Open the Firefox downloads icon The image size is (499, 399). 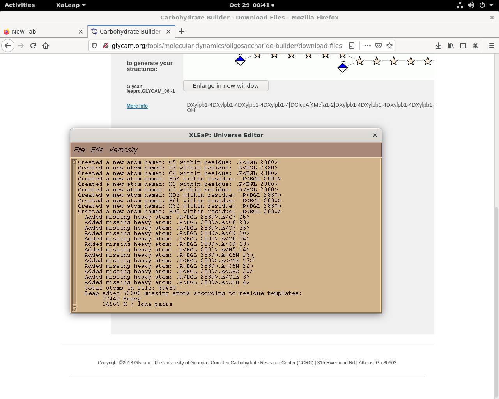[438, 46]
